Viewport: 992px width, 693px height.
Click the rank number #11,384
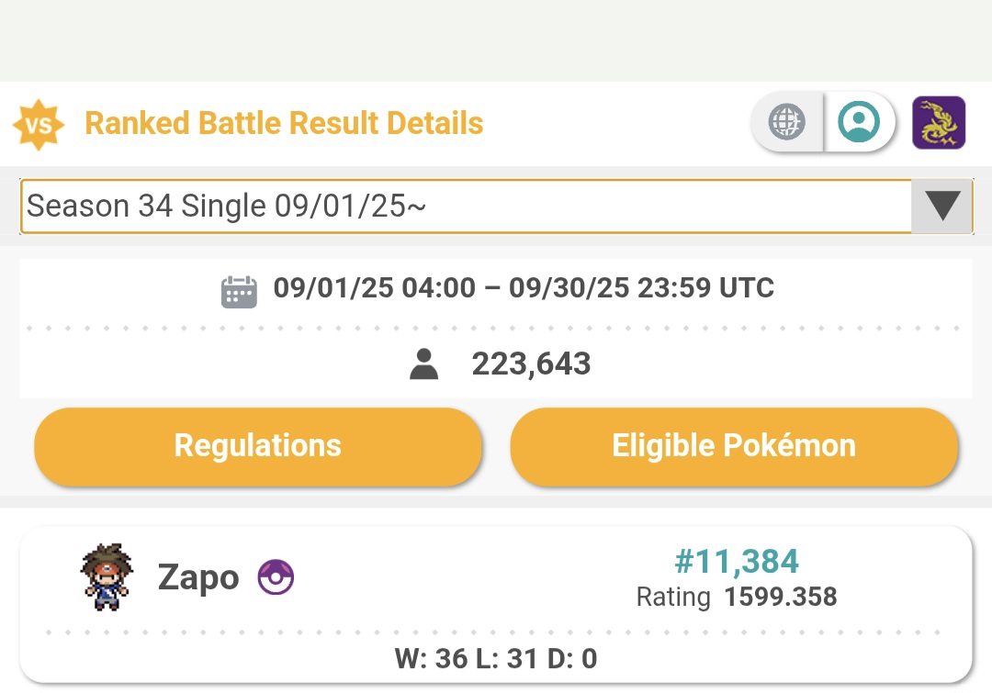737,561
